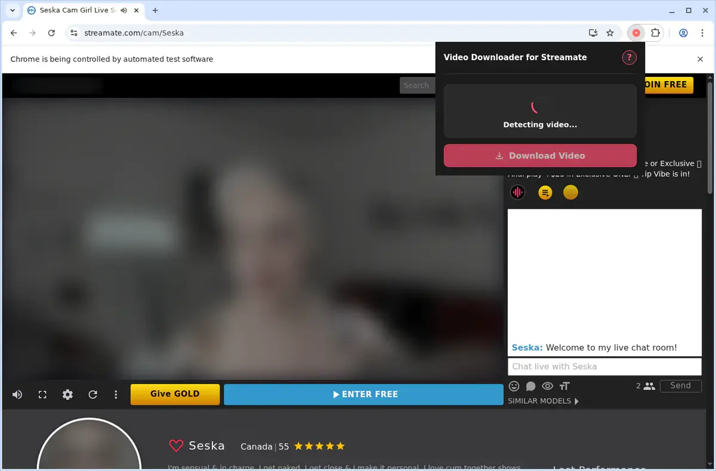Expand the SIMILAR MODELS section
Image resolution: width=716 pixels, height=471 pixels.
click(543, 401)
